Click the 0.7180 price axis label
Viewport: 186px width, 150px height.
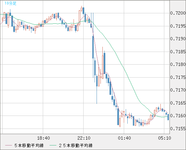point(178,64)
